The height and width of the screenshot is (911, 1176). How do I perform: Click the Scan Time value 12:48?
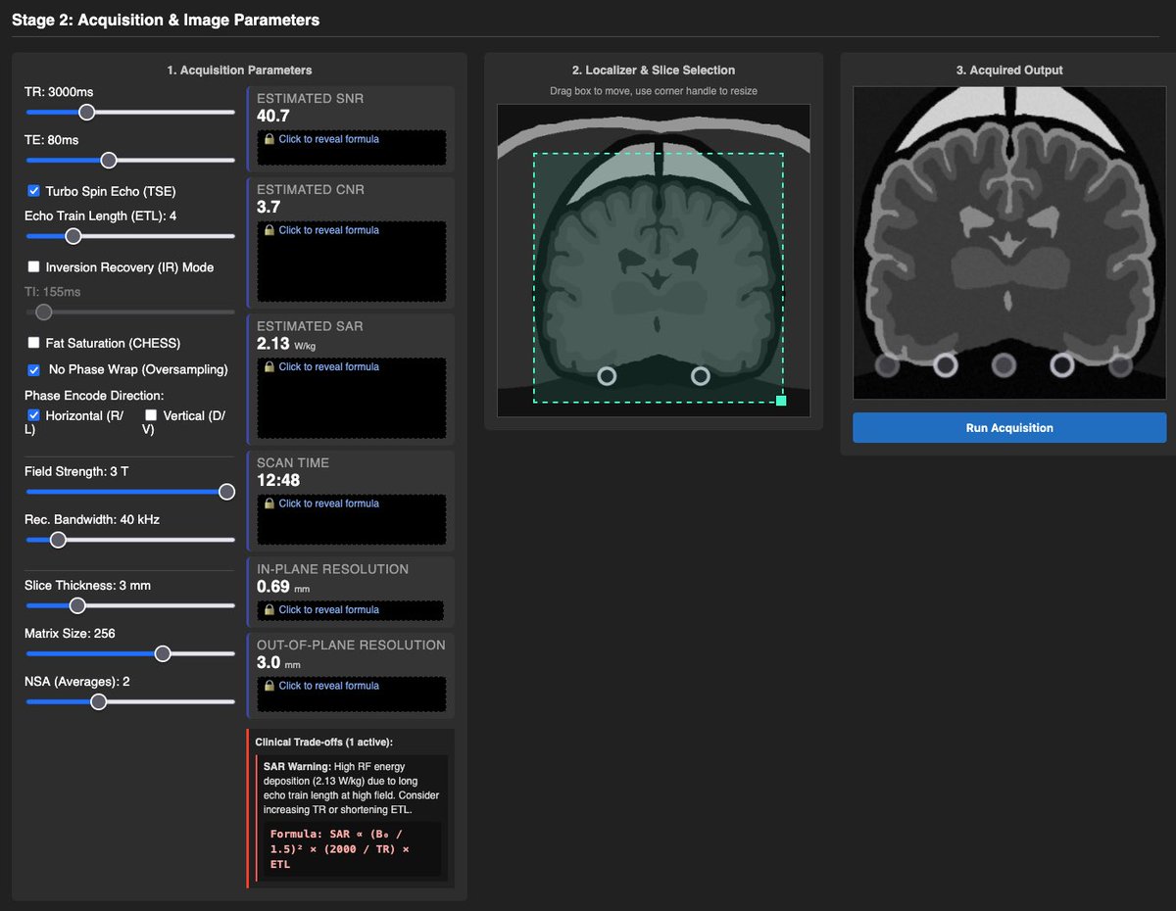point(278,480)
